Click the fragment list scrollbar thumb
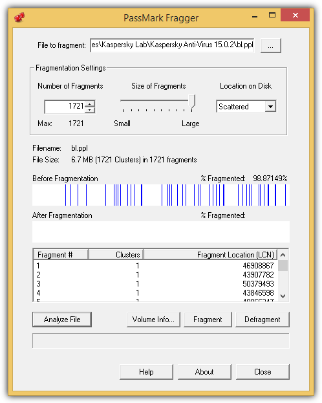This screenshot has height=403, width=322. coord(283,266)
